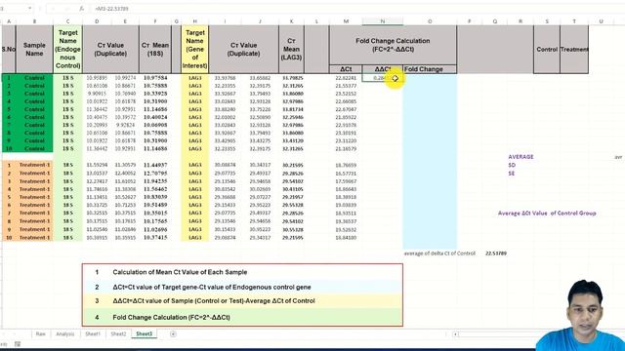Click the step 2 ΔCt definition row

[x=242, y=287]
